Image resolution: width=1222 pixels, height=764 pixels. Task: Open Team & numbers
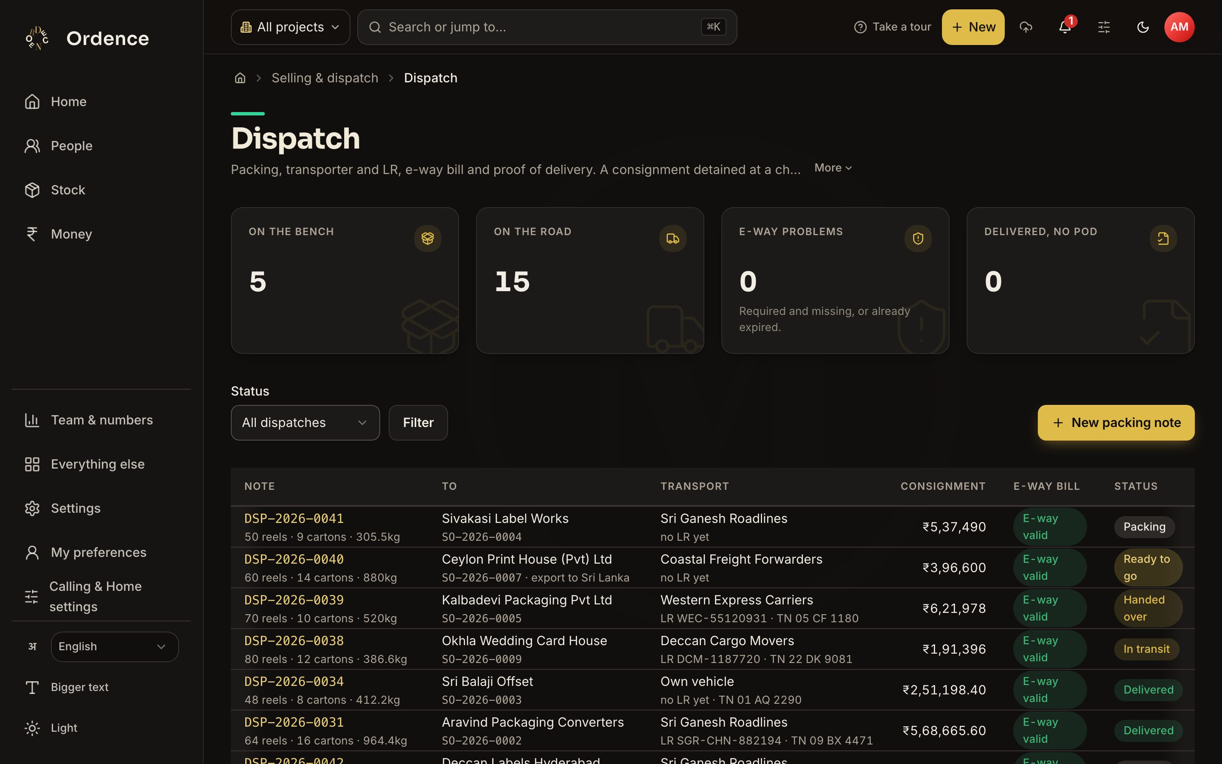click(x=101, y=420)
